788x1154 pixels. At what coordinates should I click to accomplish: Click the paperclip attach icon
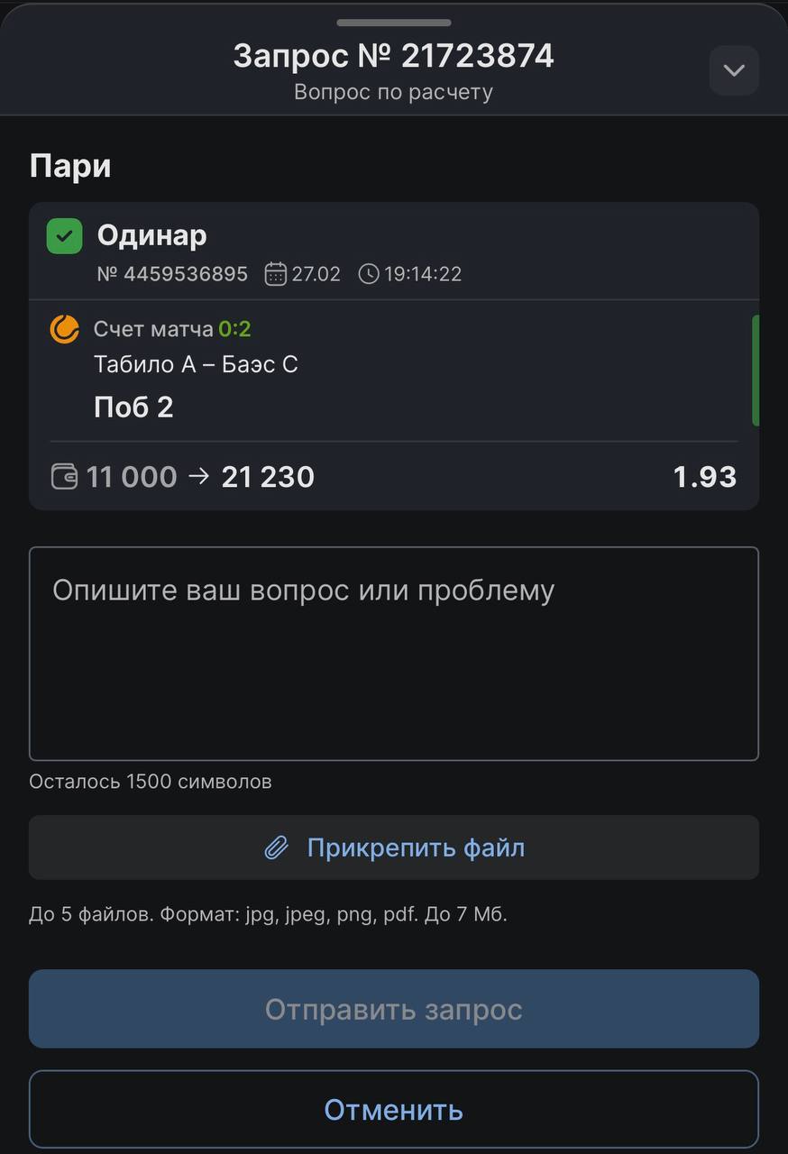[276, 847]
